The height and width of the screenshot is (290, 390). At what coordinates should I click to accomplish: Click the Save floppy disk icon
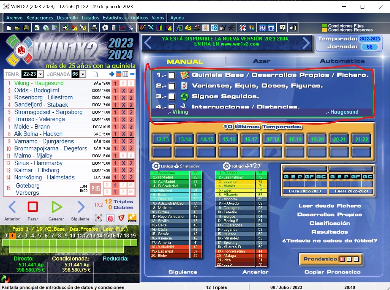pyautogui.click(x=26, y=28)
